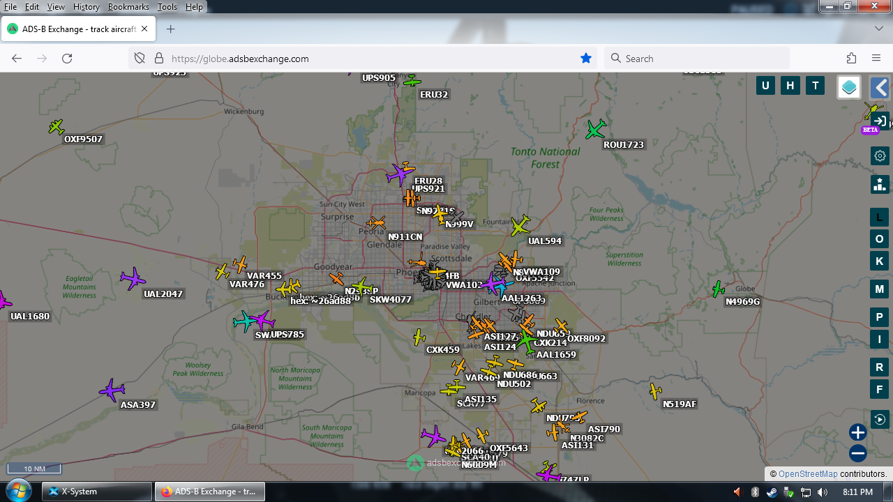Expand the sidebar with the left chevron
This screenshot has width=893, height=502.
point(880,87)
